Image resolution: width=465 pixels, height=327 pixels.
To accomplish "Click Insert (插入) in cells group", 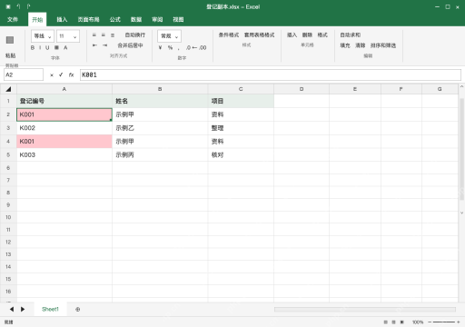I will coord(292,35).
